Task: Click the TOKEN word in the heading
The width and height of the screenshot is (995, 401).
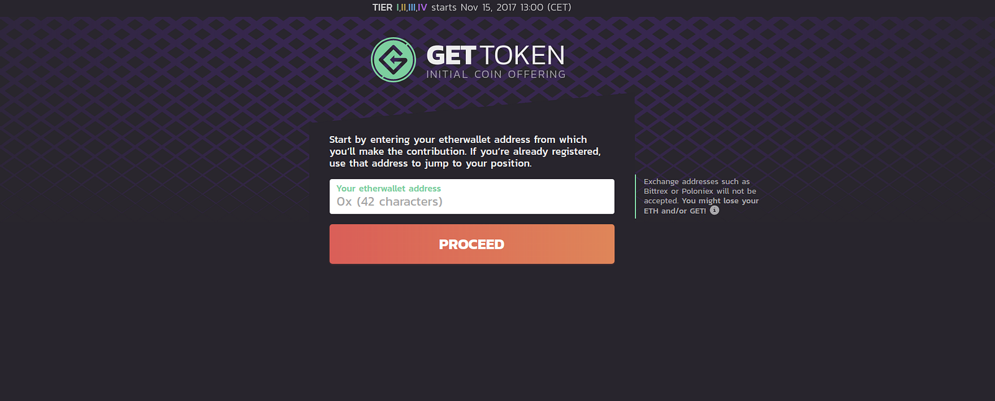Action: (522, 56)
